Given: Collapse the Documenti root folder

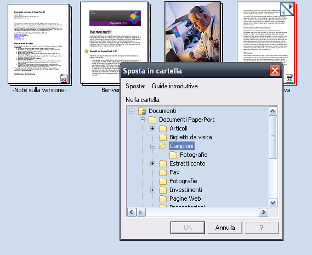Looking at the screenshot, I should (132, 111).
